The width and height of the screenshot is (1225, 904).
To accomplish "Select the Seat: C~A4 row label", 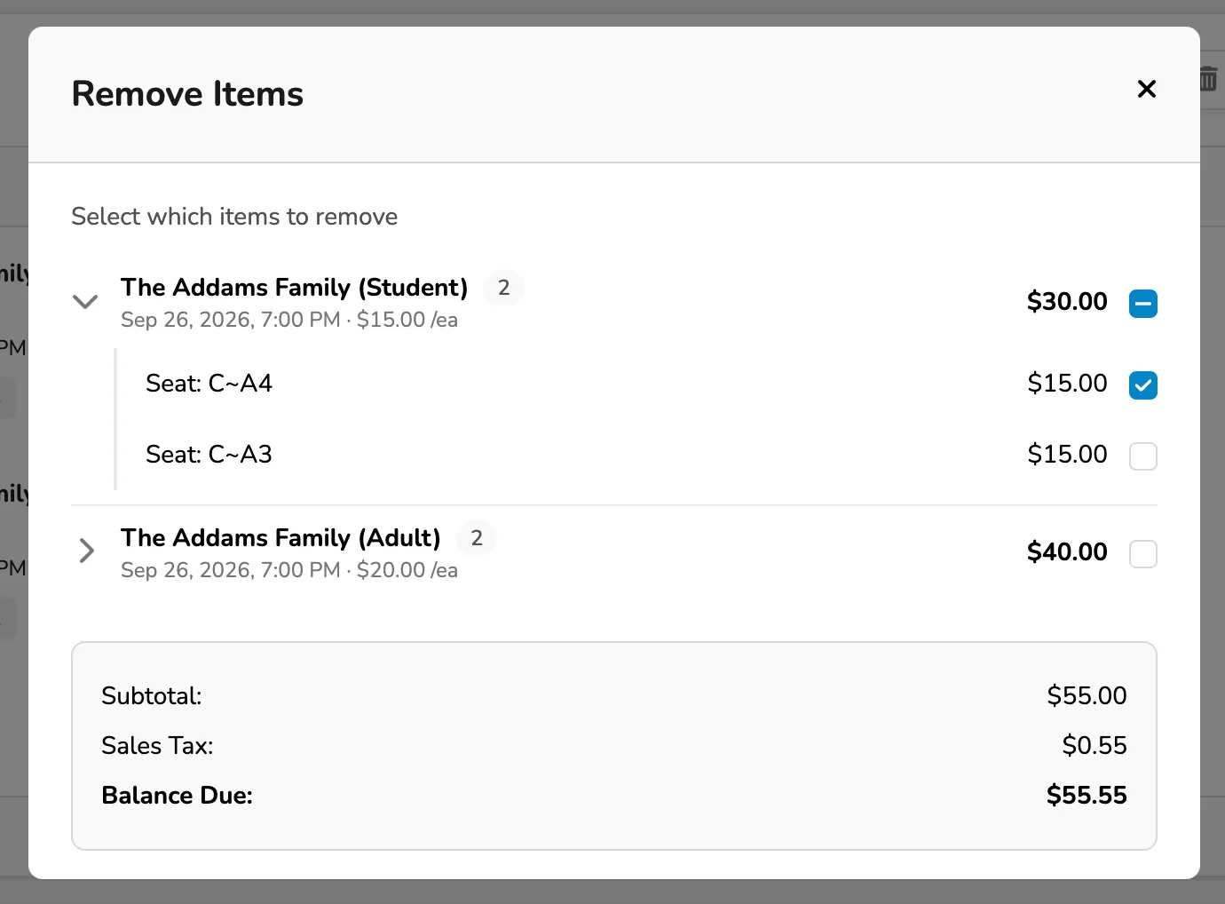I will coord(209,384).
